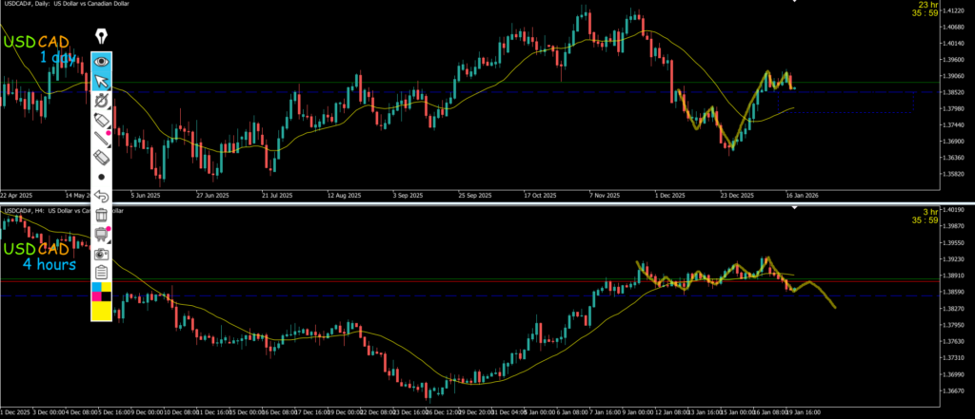The image size is (975, 419).
Task: Undo the last drawing stroke
Action: click(101, 197)
